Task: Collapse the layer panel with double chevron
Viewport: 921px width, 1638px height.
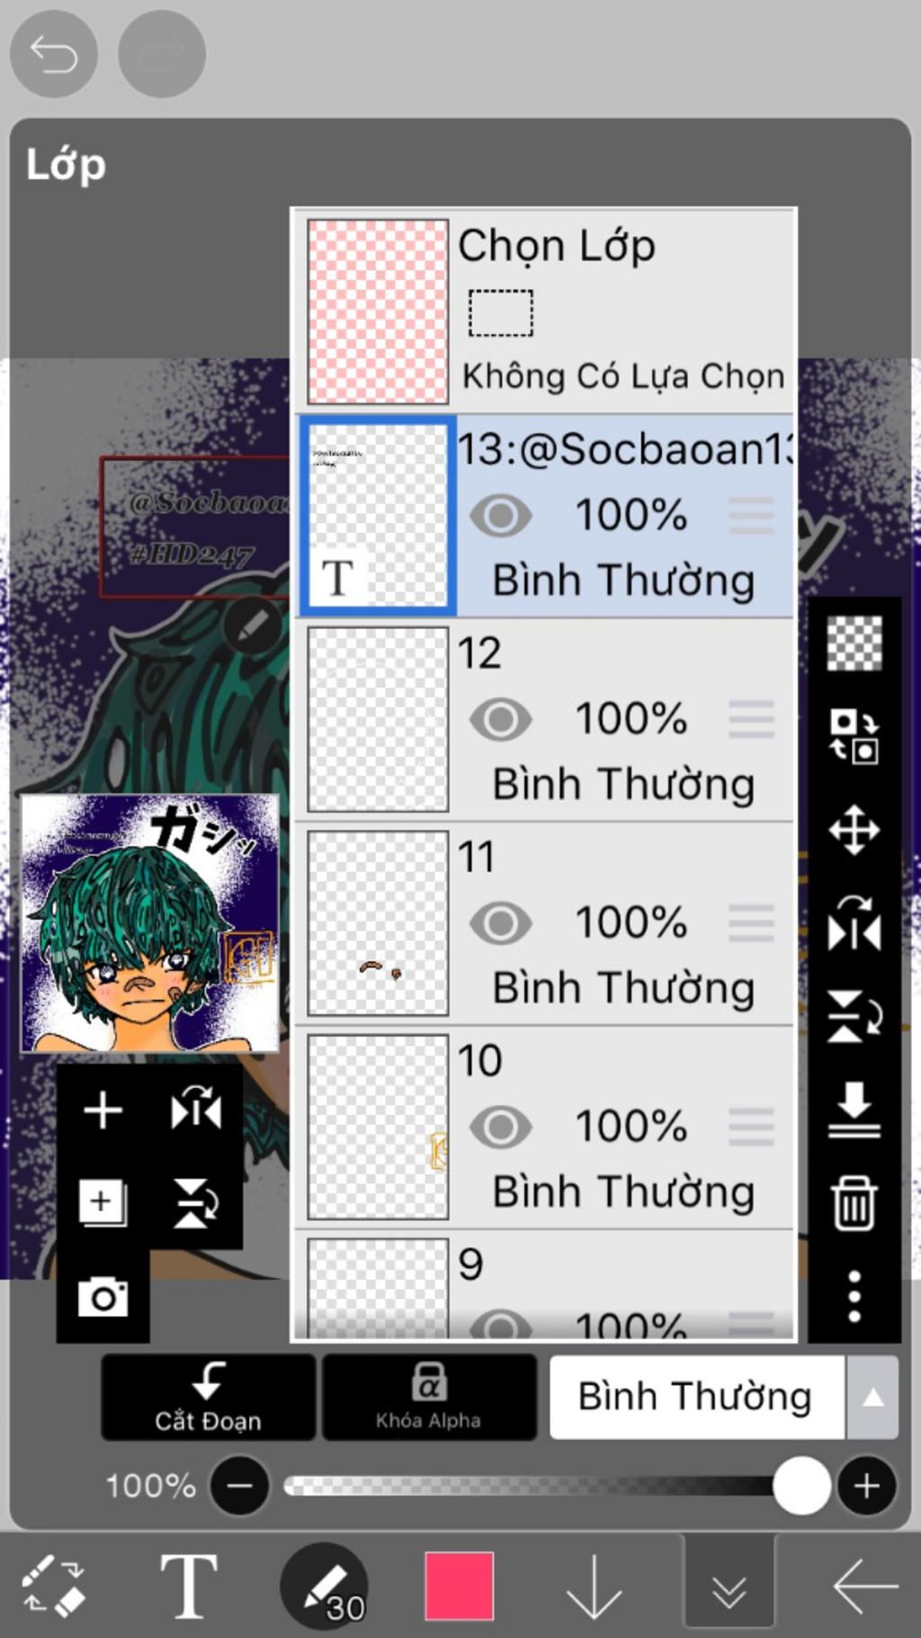Action: pos(729,1591)
